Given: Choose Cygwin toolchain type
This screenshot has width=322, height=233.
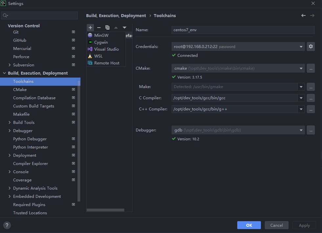Looking at the screenshot, I should 106,42.
